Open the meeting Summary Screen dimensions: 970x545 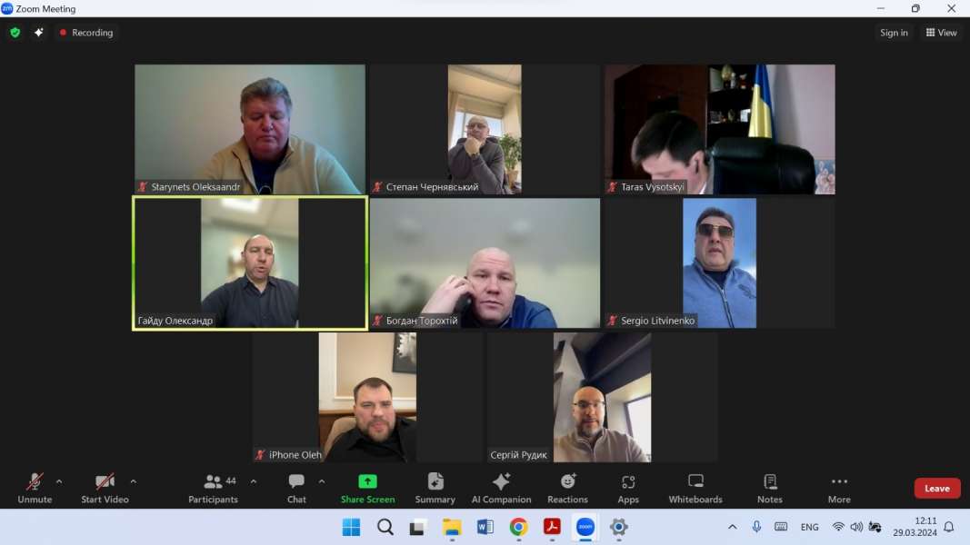[x=435, y=488]
